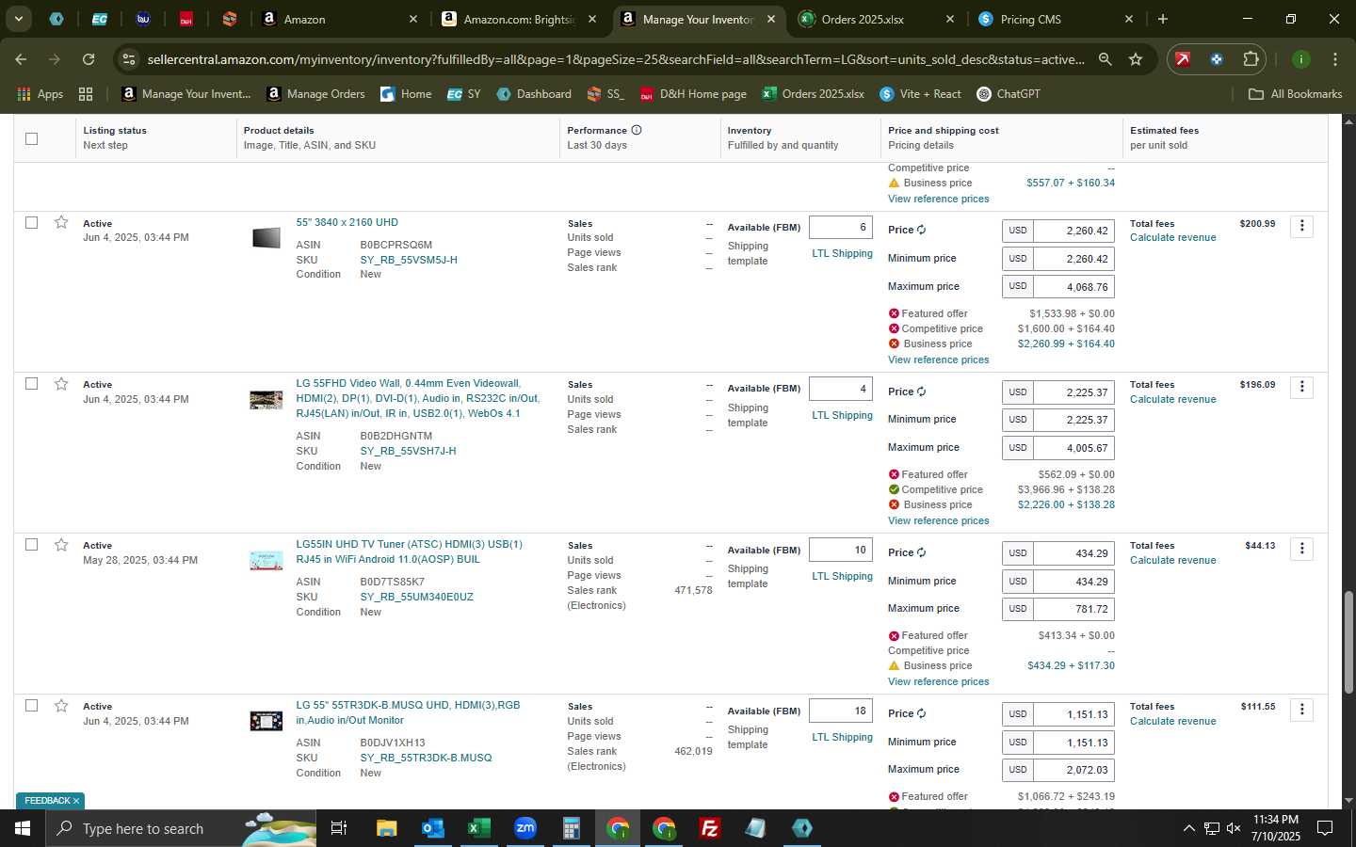Select checkbox for 55" 3840 x 2160 UHD listing
1356x847 pixels.
(x=31, y=223)
